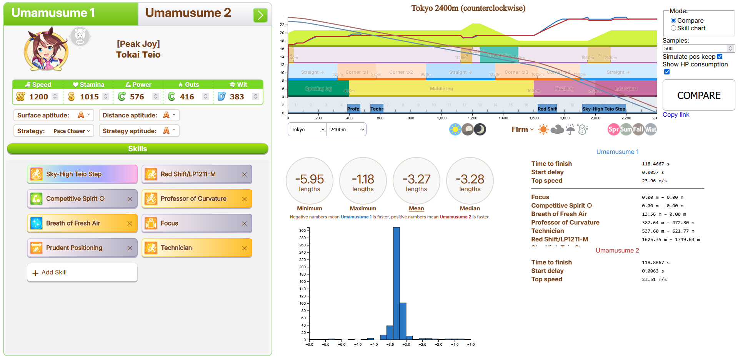The image size is (738, 360).
Task: Show Minimum result run
Action: pyautogui.click(x=310, y=180)
